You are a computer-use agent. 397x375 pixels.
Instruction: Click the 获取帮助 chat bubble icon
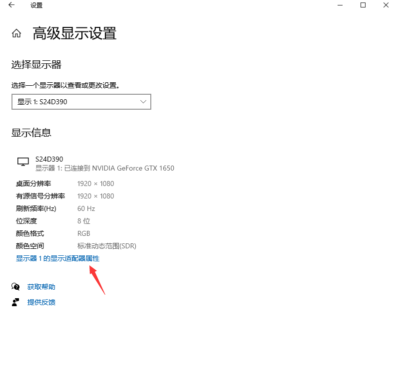pyautogui.click(x=16, y=287)
